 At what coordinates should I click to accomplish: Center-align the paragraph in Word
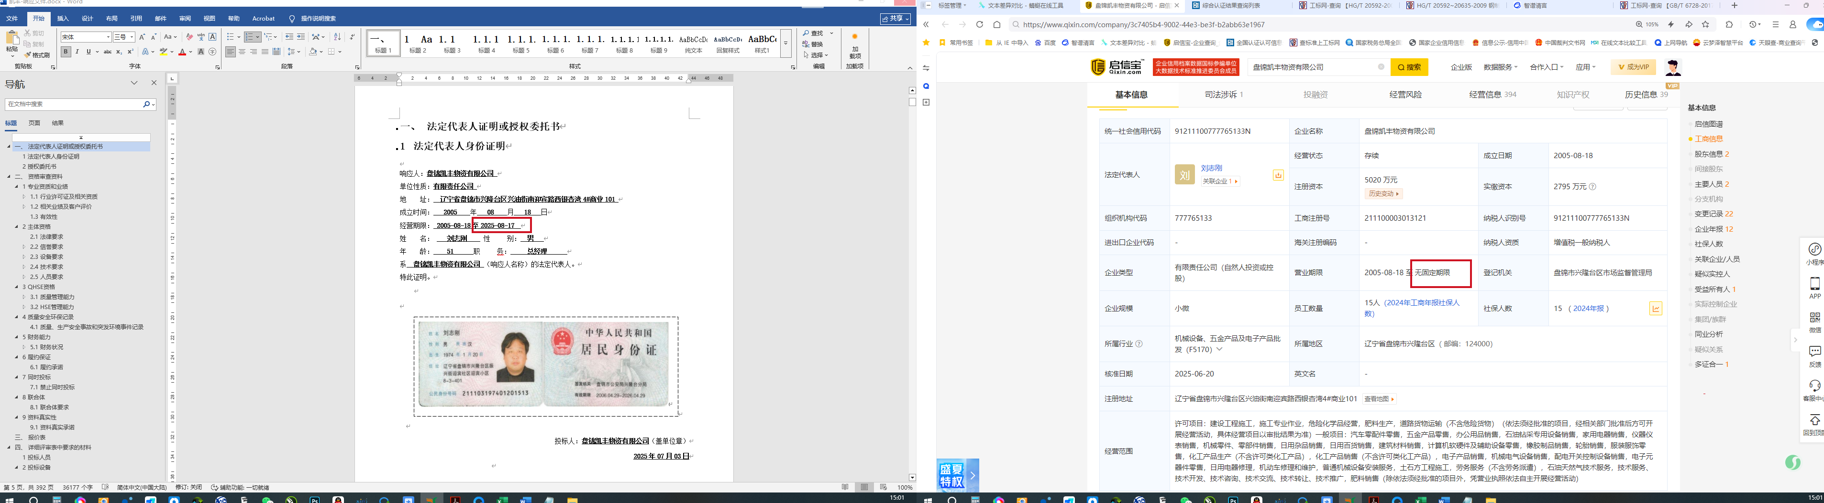point(242,52)
